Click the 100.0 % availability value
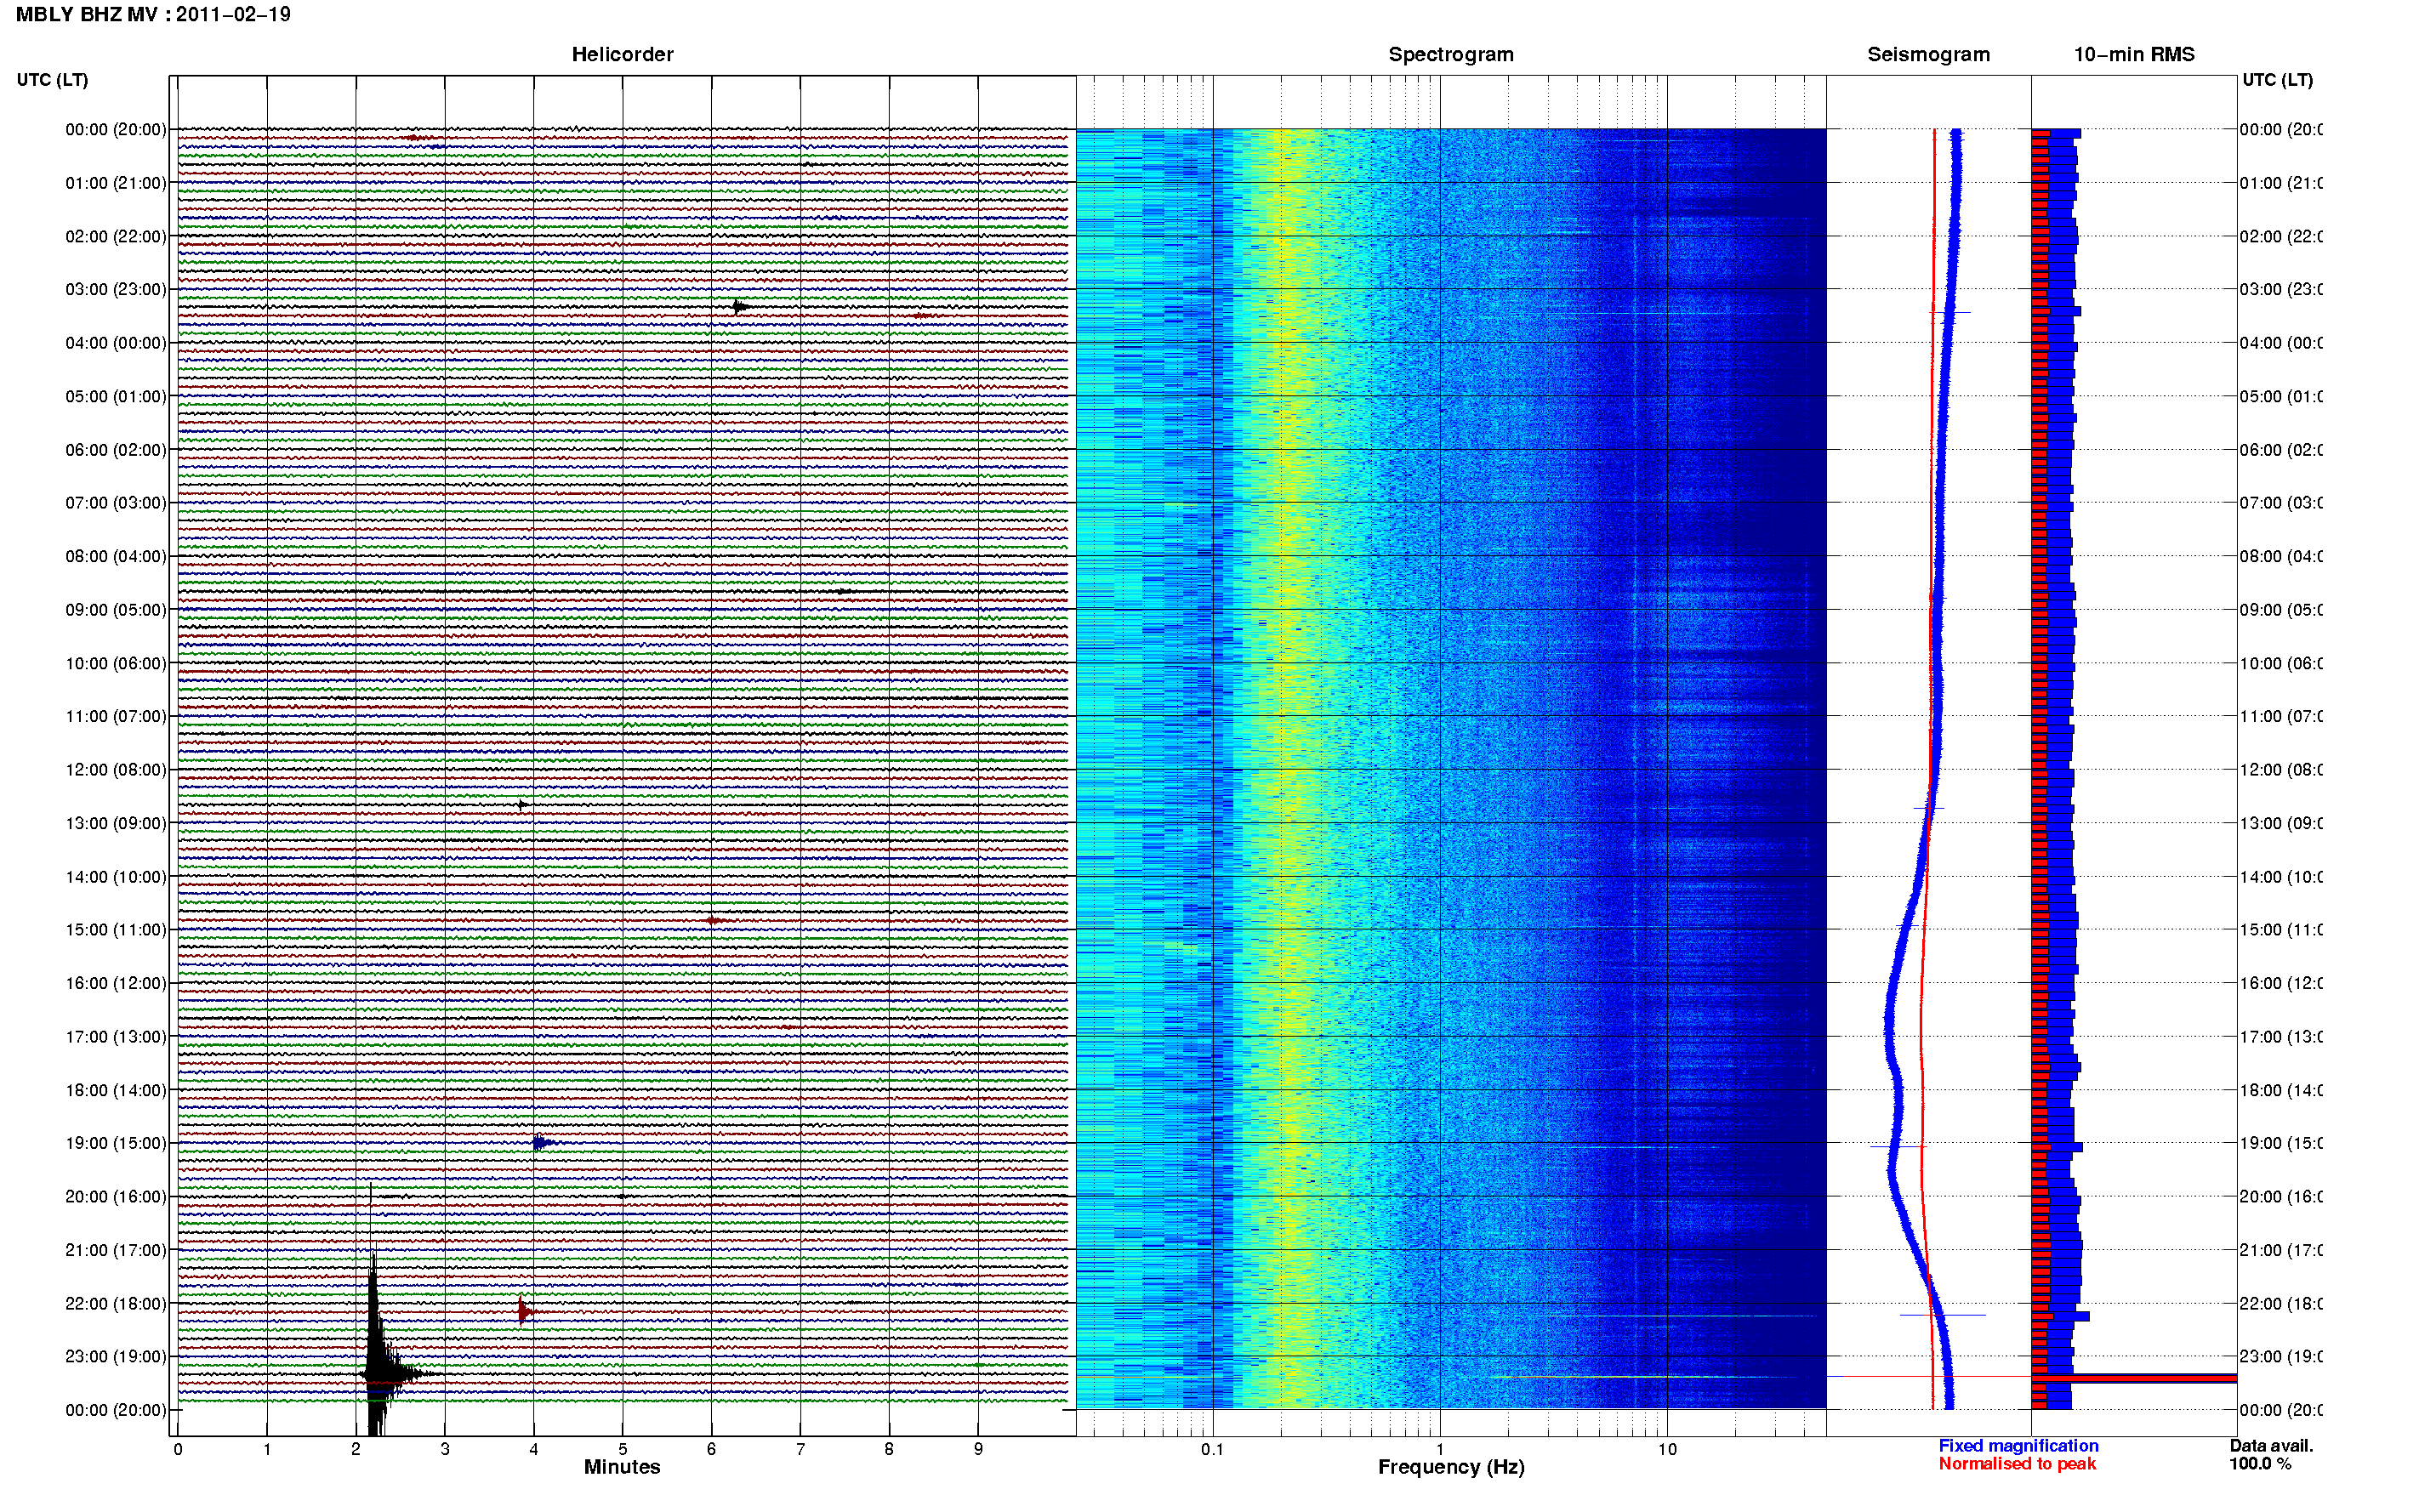 click(2260, 1464)
